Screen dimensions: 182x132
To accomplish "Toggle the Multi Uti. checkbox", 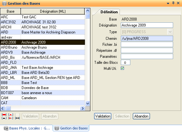I will [x=122, y=68].
